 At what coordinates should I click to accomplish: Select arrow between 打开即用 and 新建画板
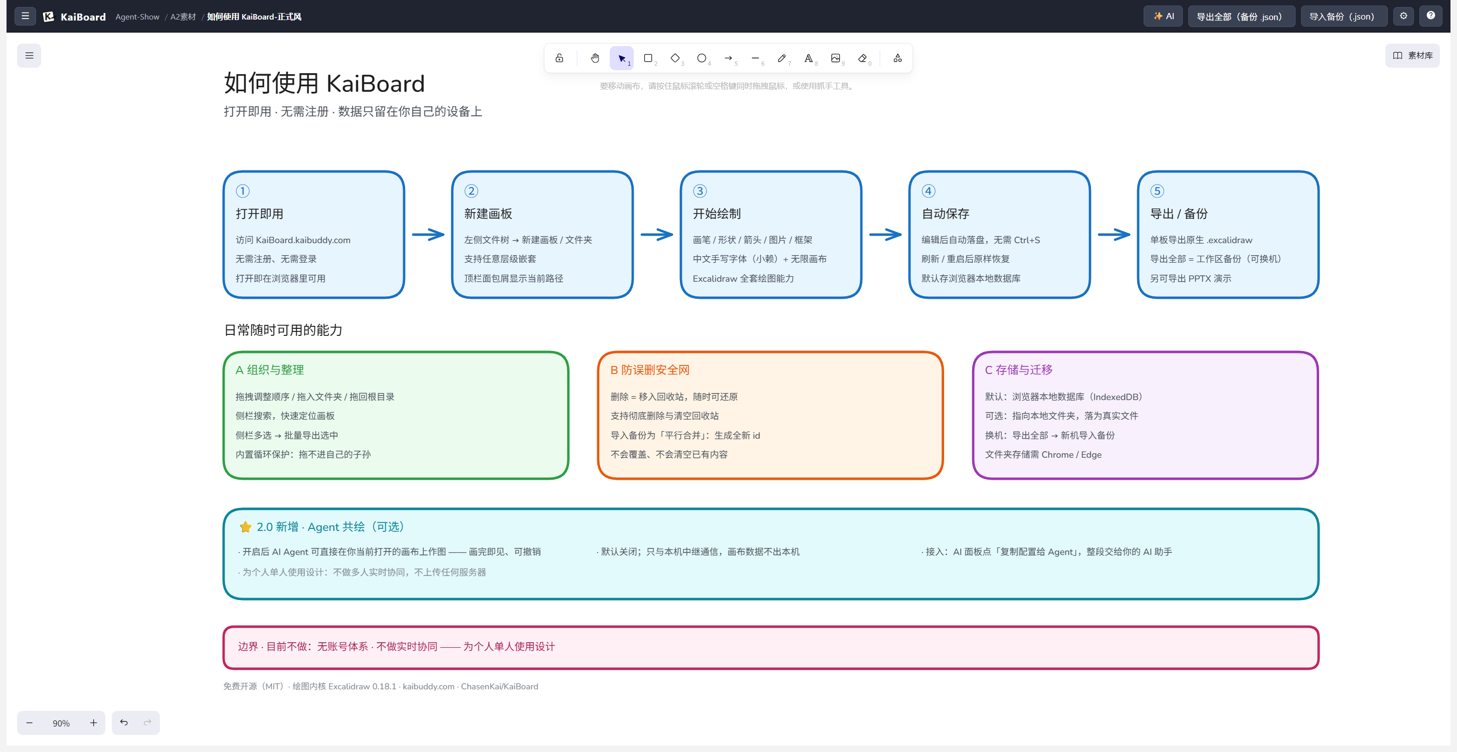pos(428,234)
